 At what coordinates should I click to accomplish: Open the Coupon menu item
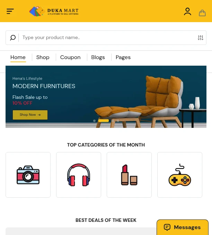[70, 57]
